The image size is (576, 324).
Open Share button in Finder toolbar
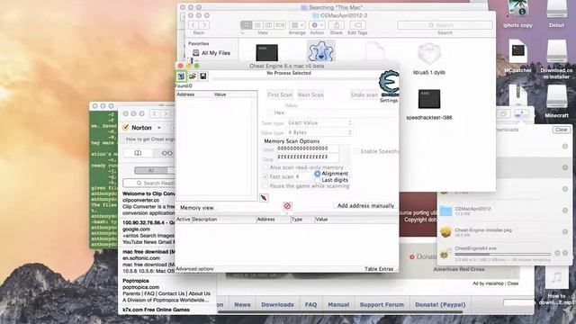coord(336,25)
